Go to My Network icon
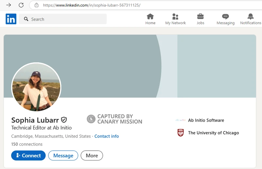 pos(175,17)
